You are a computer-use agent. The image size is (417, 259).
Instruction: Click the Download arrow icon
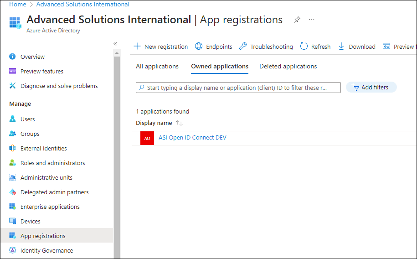click(341, 47)
